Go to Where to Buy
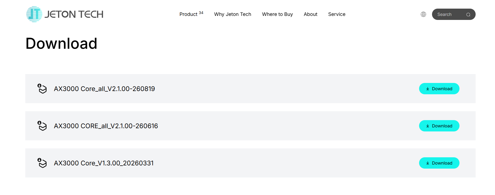The height and width of the screenshot is (195, 495). pos(278,14)
